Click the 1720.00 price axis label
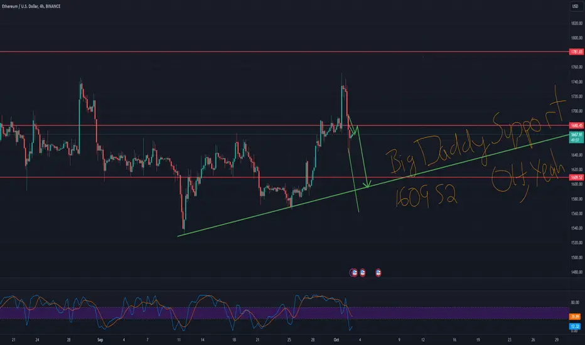Viewport: 585px width, 345px height. tap(576, 96)
